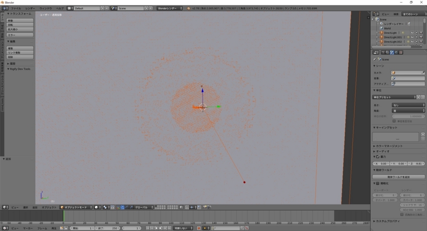
Task: Open the 3D view's オブジェクト menu
Action: 49,207
